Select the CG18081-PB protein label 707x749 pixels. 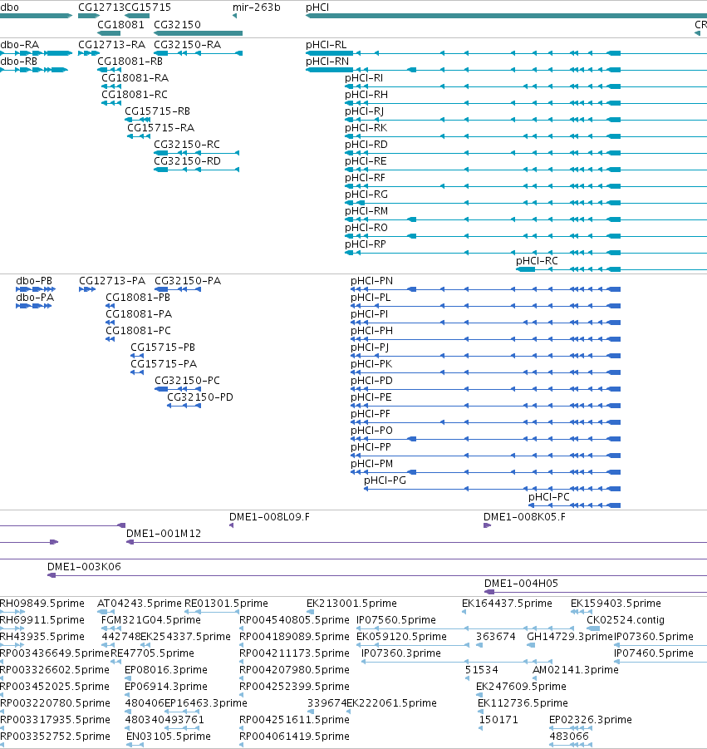pos(138,298)
